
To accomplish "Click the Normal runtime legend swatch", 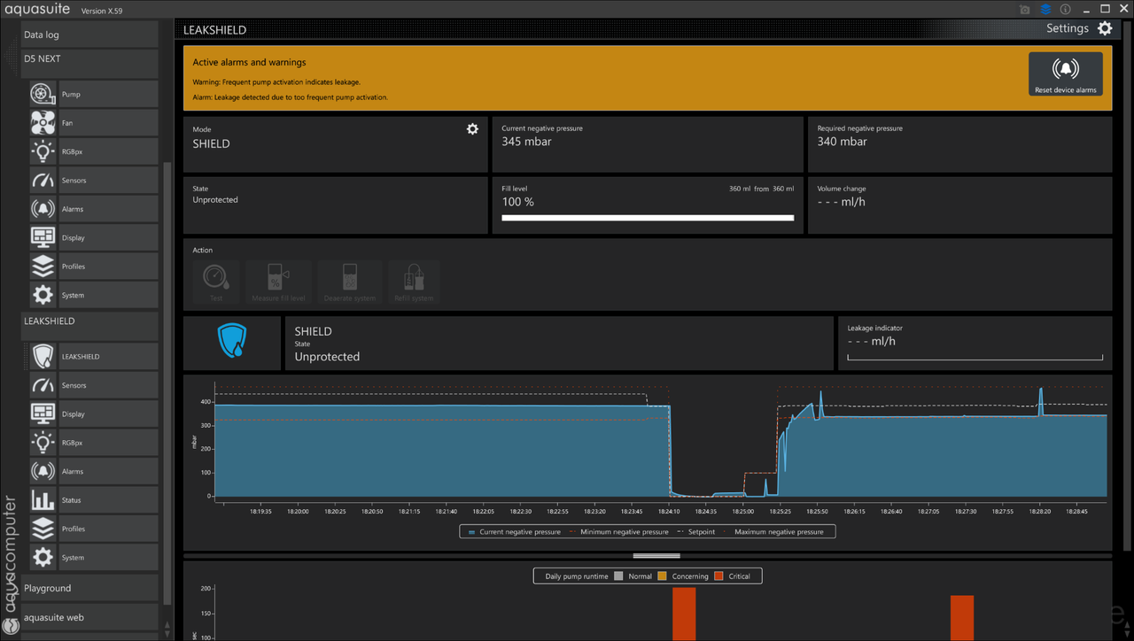I will [618, 576].
